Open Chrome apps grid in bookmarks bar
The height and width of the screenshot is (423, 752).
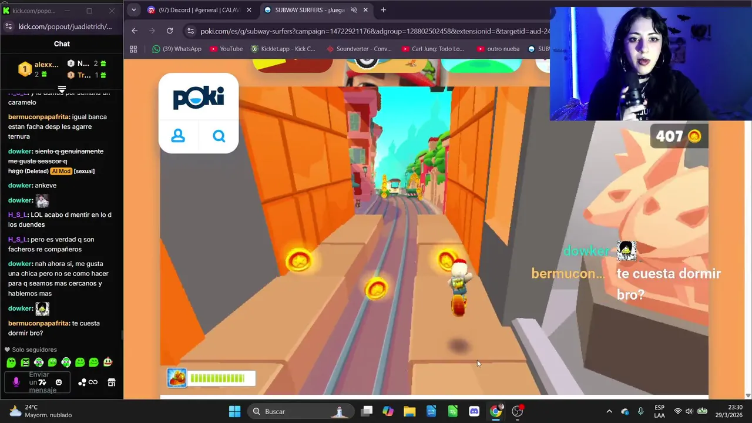pos(133,49)
